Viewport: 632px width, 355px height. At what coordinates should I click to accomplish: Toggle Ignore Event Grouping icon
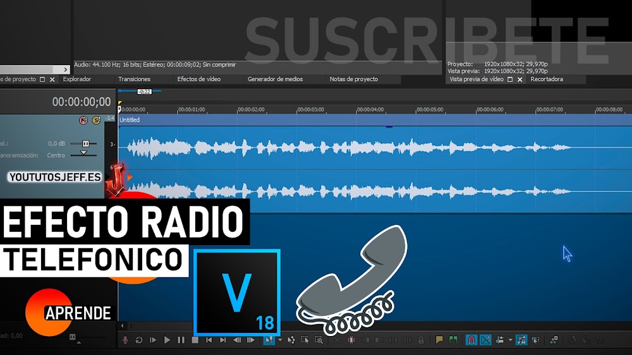pyautogui.click(x=535, y=340)
